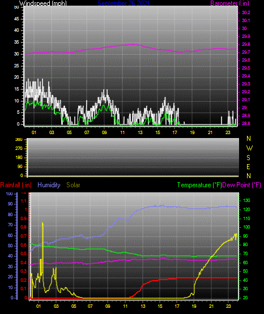Click the E compass direction label

248,166
